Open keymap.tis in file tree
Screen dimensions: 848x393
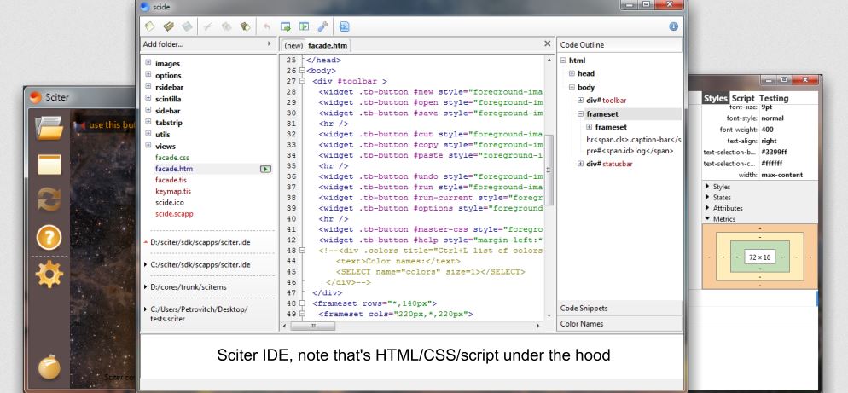(x=173, y=191)
